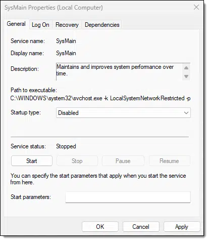The width and height of the screenshot is (209, 241).
Task: Click the Display name value SysMain
Action: click(66, 53)
